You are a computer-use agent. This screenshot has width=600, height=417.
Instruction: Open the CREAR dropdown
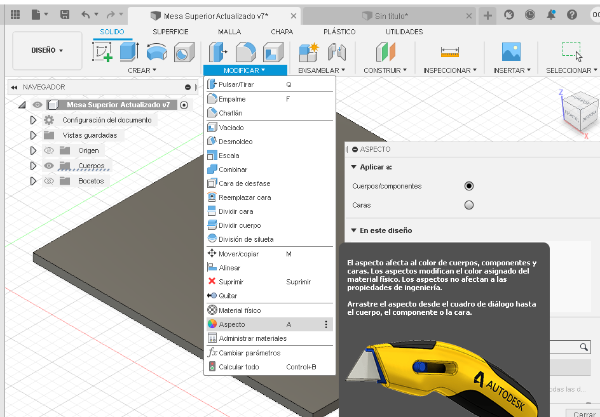tap(142, 70)
